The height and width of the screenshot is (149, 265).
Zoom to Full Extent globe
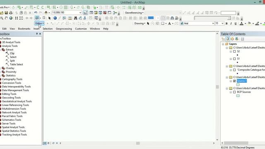coord(11,18)
